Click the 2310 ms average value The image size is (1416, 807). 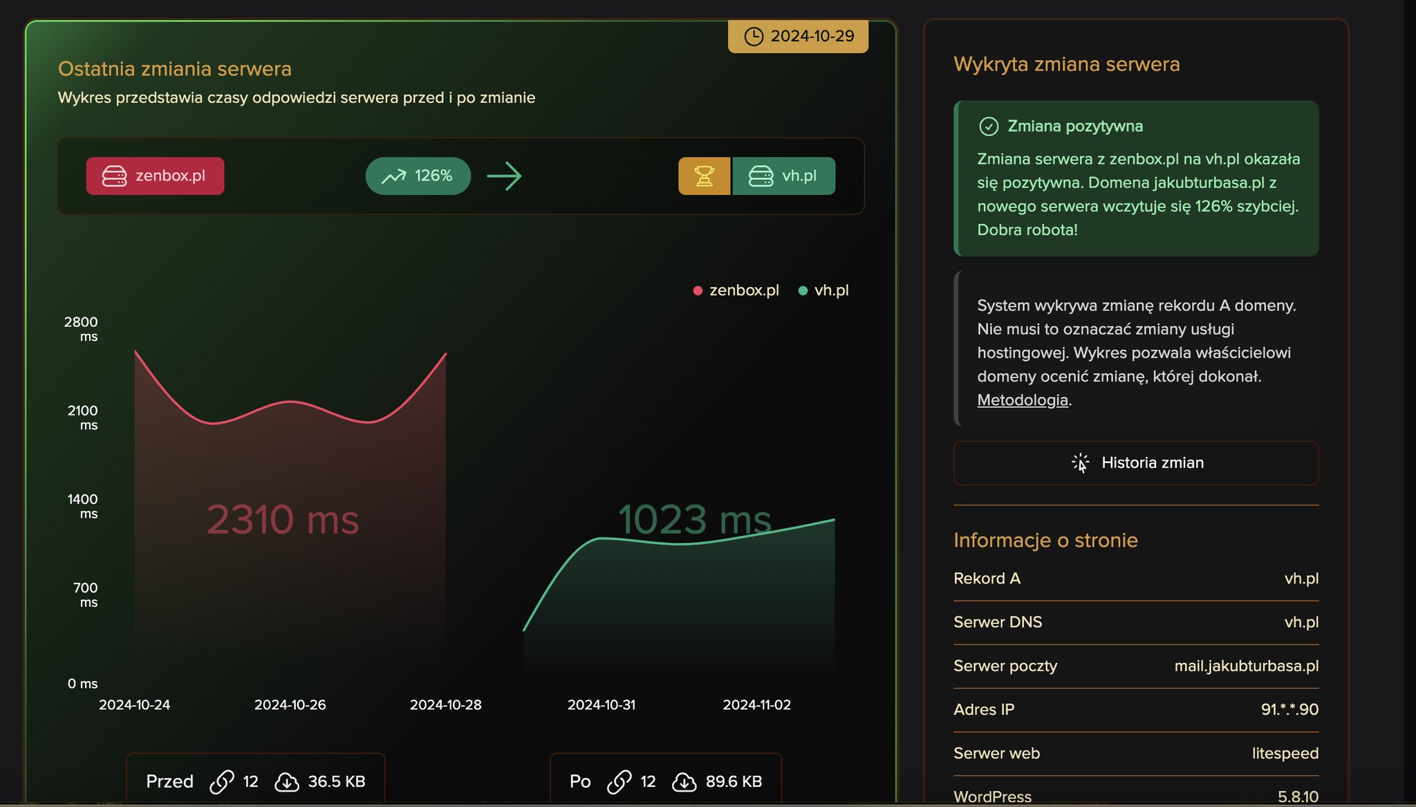[283, 519]
